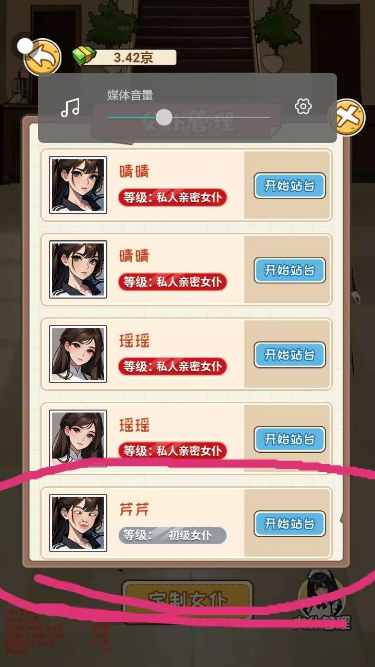The image size is (375, 667).
Task: Tap the yellow back arrow icon
Action: (x=42, y=57)
